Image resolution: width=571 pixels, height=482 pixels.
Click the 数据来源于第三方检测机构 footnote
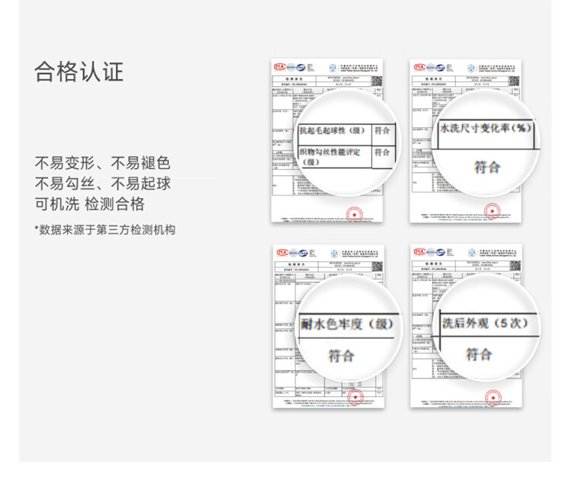pos(105,229)
